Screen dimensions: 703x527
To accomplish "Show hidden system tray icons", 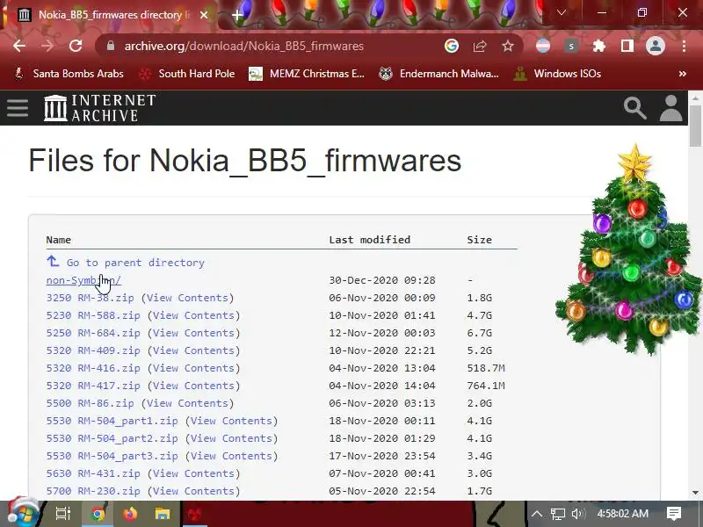I will 537,514.
